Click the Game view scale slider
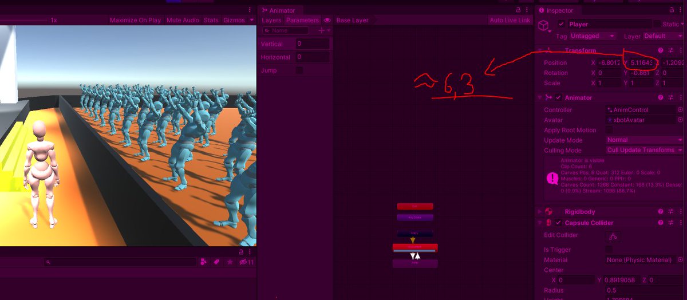Viewport: 687px width, 300px height. pos(23,20)
